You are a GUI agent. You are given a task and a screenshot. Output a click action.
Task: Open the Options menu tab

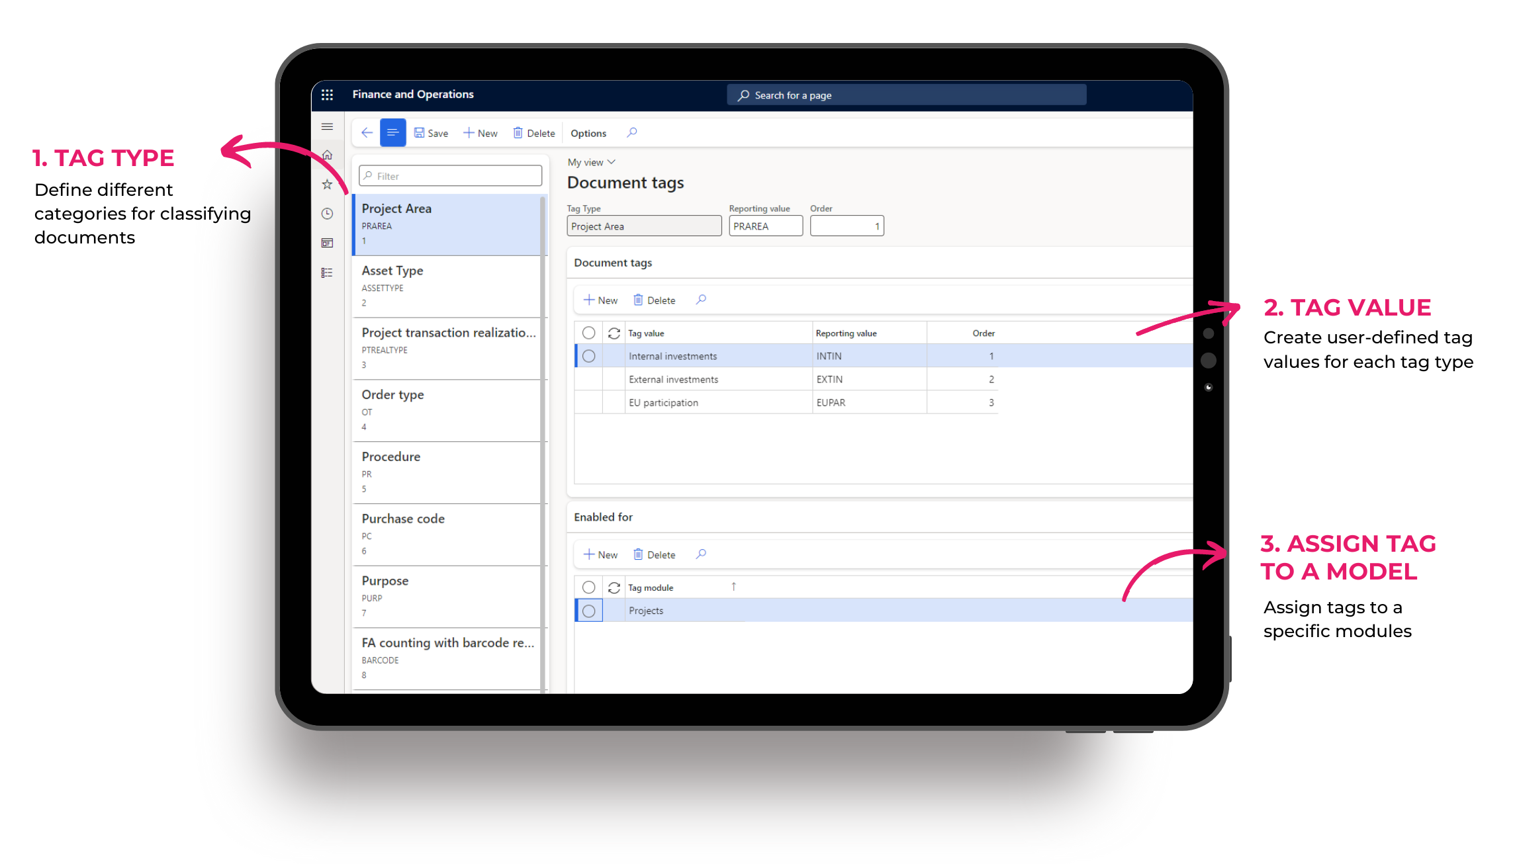pyautogui.click(x=588, y=132)
